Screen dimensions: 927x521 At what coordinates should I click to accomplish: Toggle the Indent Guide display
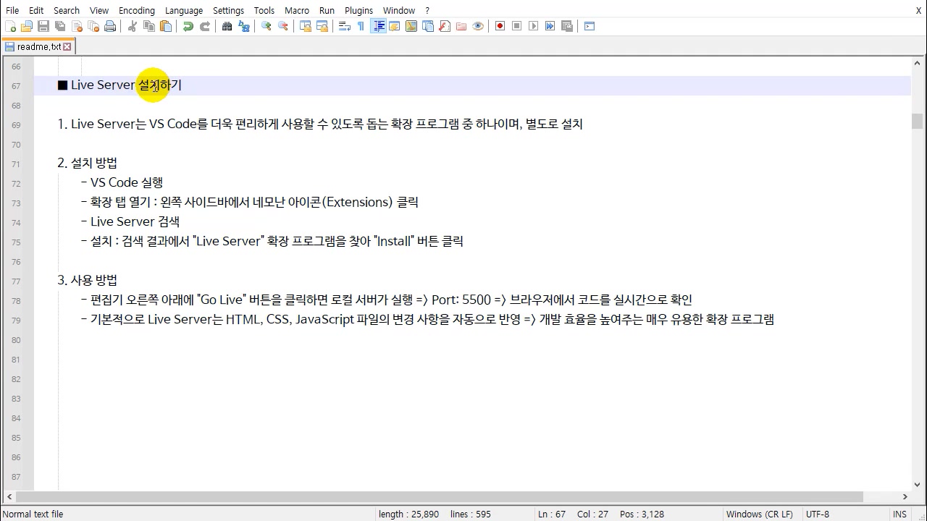point(379,25)
